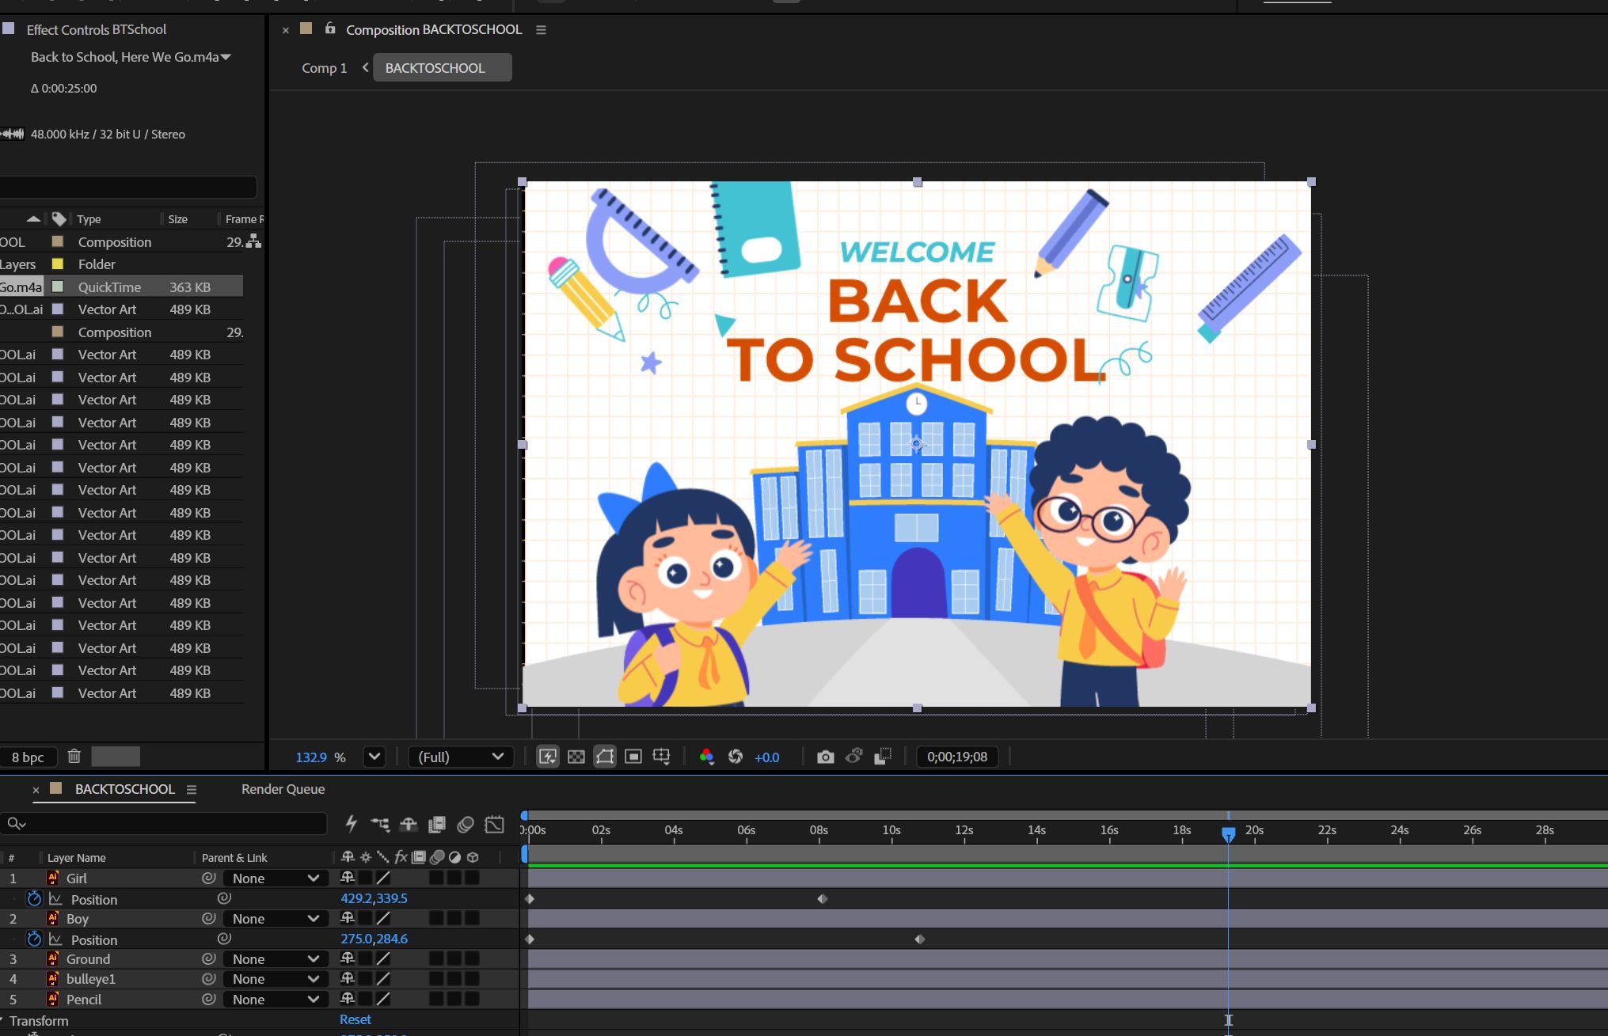The image size is (1608, 1036).
Task: Click the BACKTOSCHOOL breadcrumb button
Action: tap(443, 68)
